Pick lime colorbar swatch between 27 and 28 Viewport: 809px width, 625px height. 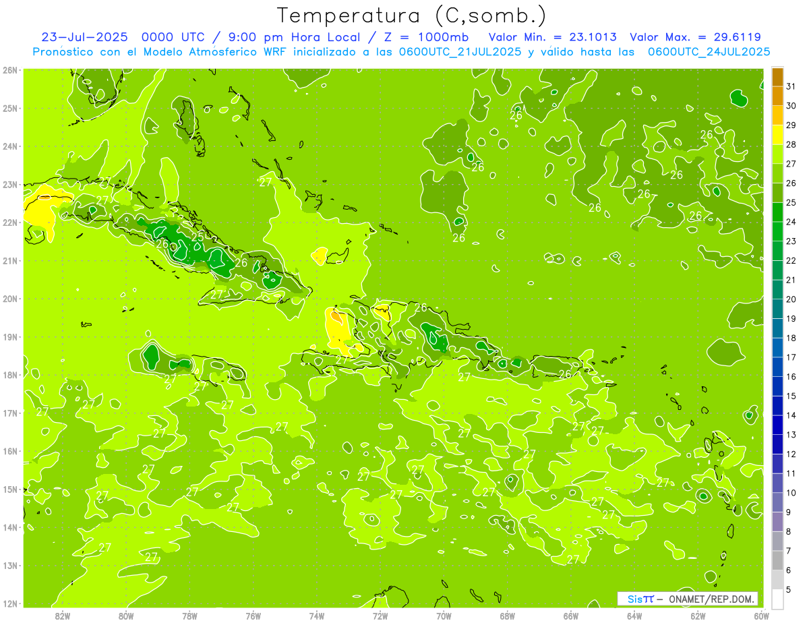pos(777,154)
